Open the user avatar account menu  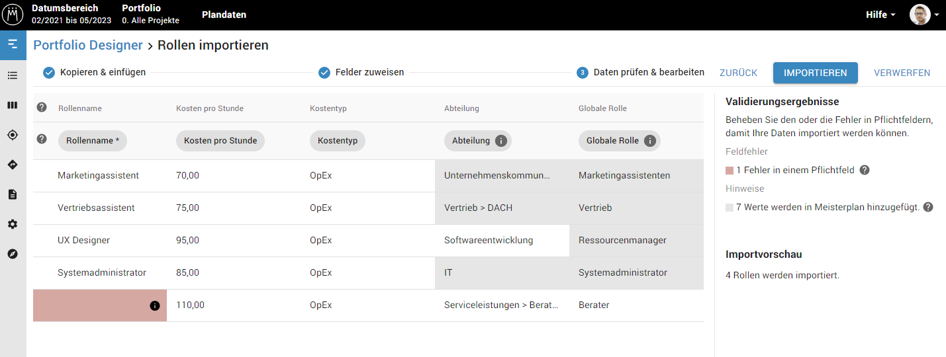coord(923,15)
